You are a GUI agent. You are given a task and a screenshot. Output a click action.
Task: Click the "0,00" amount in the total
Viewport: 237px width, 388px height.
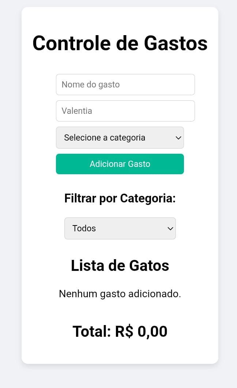click(x=152, y=332)
